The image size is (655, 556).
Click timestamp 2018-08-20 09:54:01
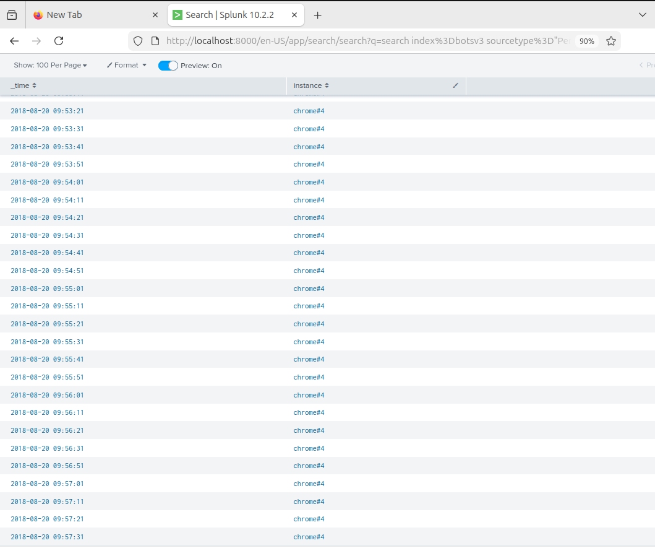[47, 182]
